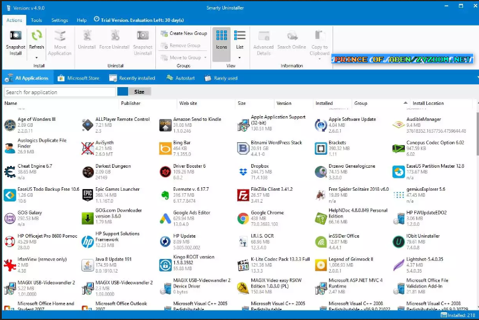The height and width of the screenshot is (320, 479).
Task: Select the Brackets app icon
Action: pos(321,149)
